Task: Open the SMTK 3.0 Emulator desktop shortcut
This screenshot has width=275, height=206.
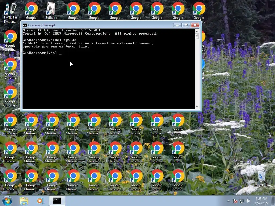Action: tap(10, 13)
